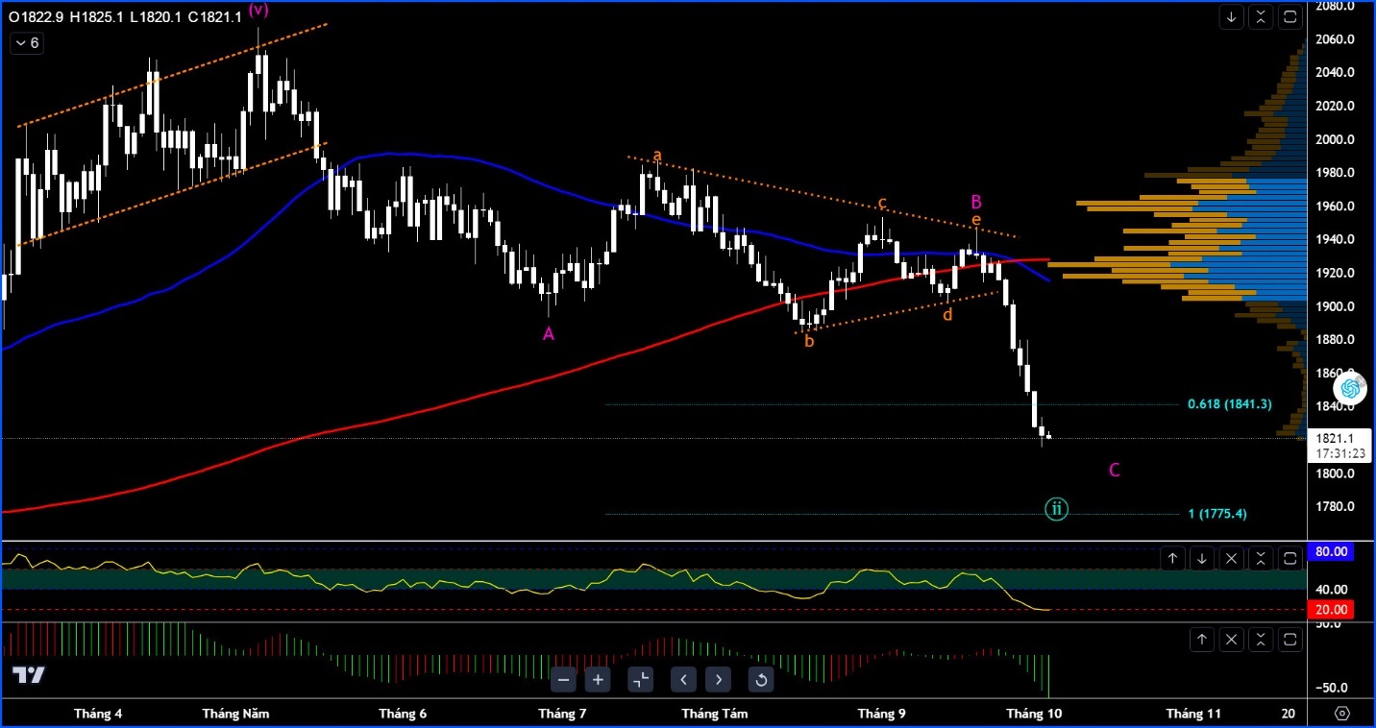Click the Tháng 10 time axis label
The height and width of the screenshot is (728, 1376).
(x=1034, y=714)
